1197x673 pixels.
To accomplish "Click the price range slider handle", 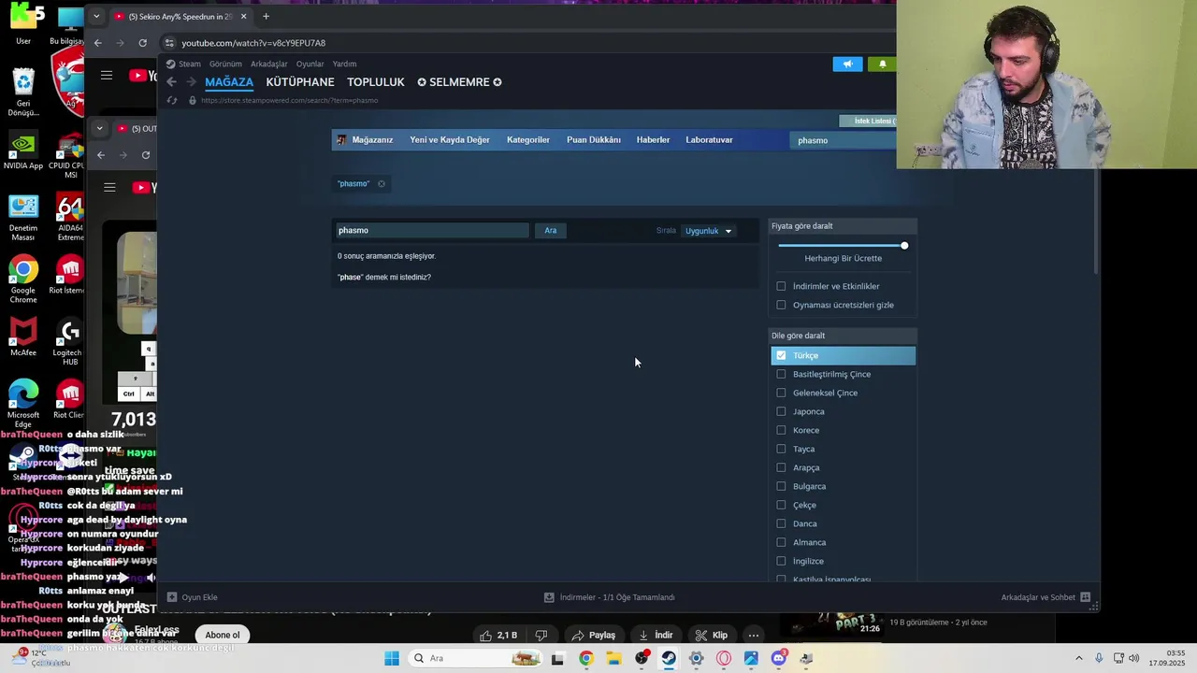I will click(x=904, y=246).
